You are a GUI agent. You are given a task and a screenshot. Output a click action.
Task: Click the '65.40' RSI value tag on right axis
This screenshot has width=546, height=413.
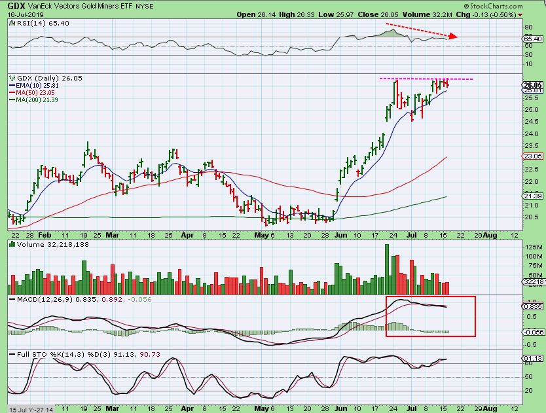(x=533, y=39)
